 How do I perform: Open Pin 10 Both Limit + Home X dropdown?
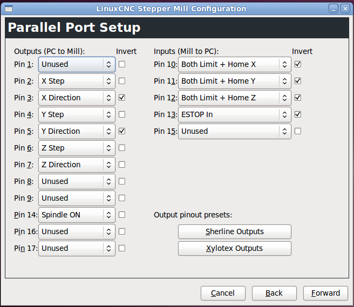click(235, 64)
